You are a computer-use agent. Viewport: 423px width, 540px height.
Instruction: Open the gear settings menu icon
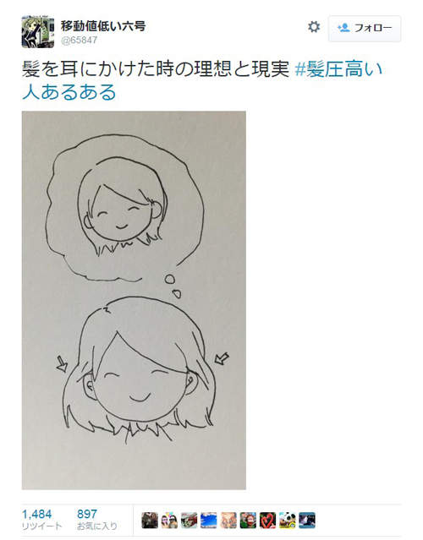coord(313,27)
